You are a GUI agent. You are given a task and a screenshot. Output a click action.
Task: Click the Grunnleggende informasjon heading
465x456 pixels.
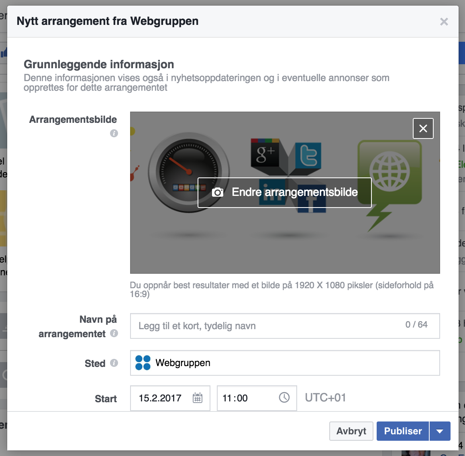tap(99, 64)
